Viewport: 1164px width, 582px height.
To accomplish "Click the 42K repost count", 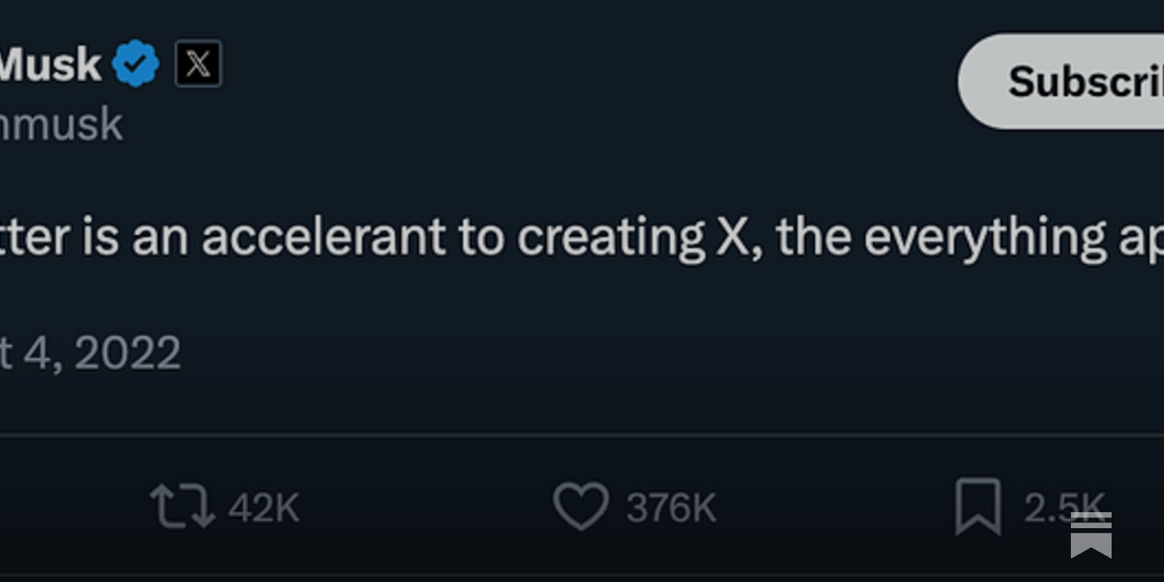I will (263, 508).
